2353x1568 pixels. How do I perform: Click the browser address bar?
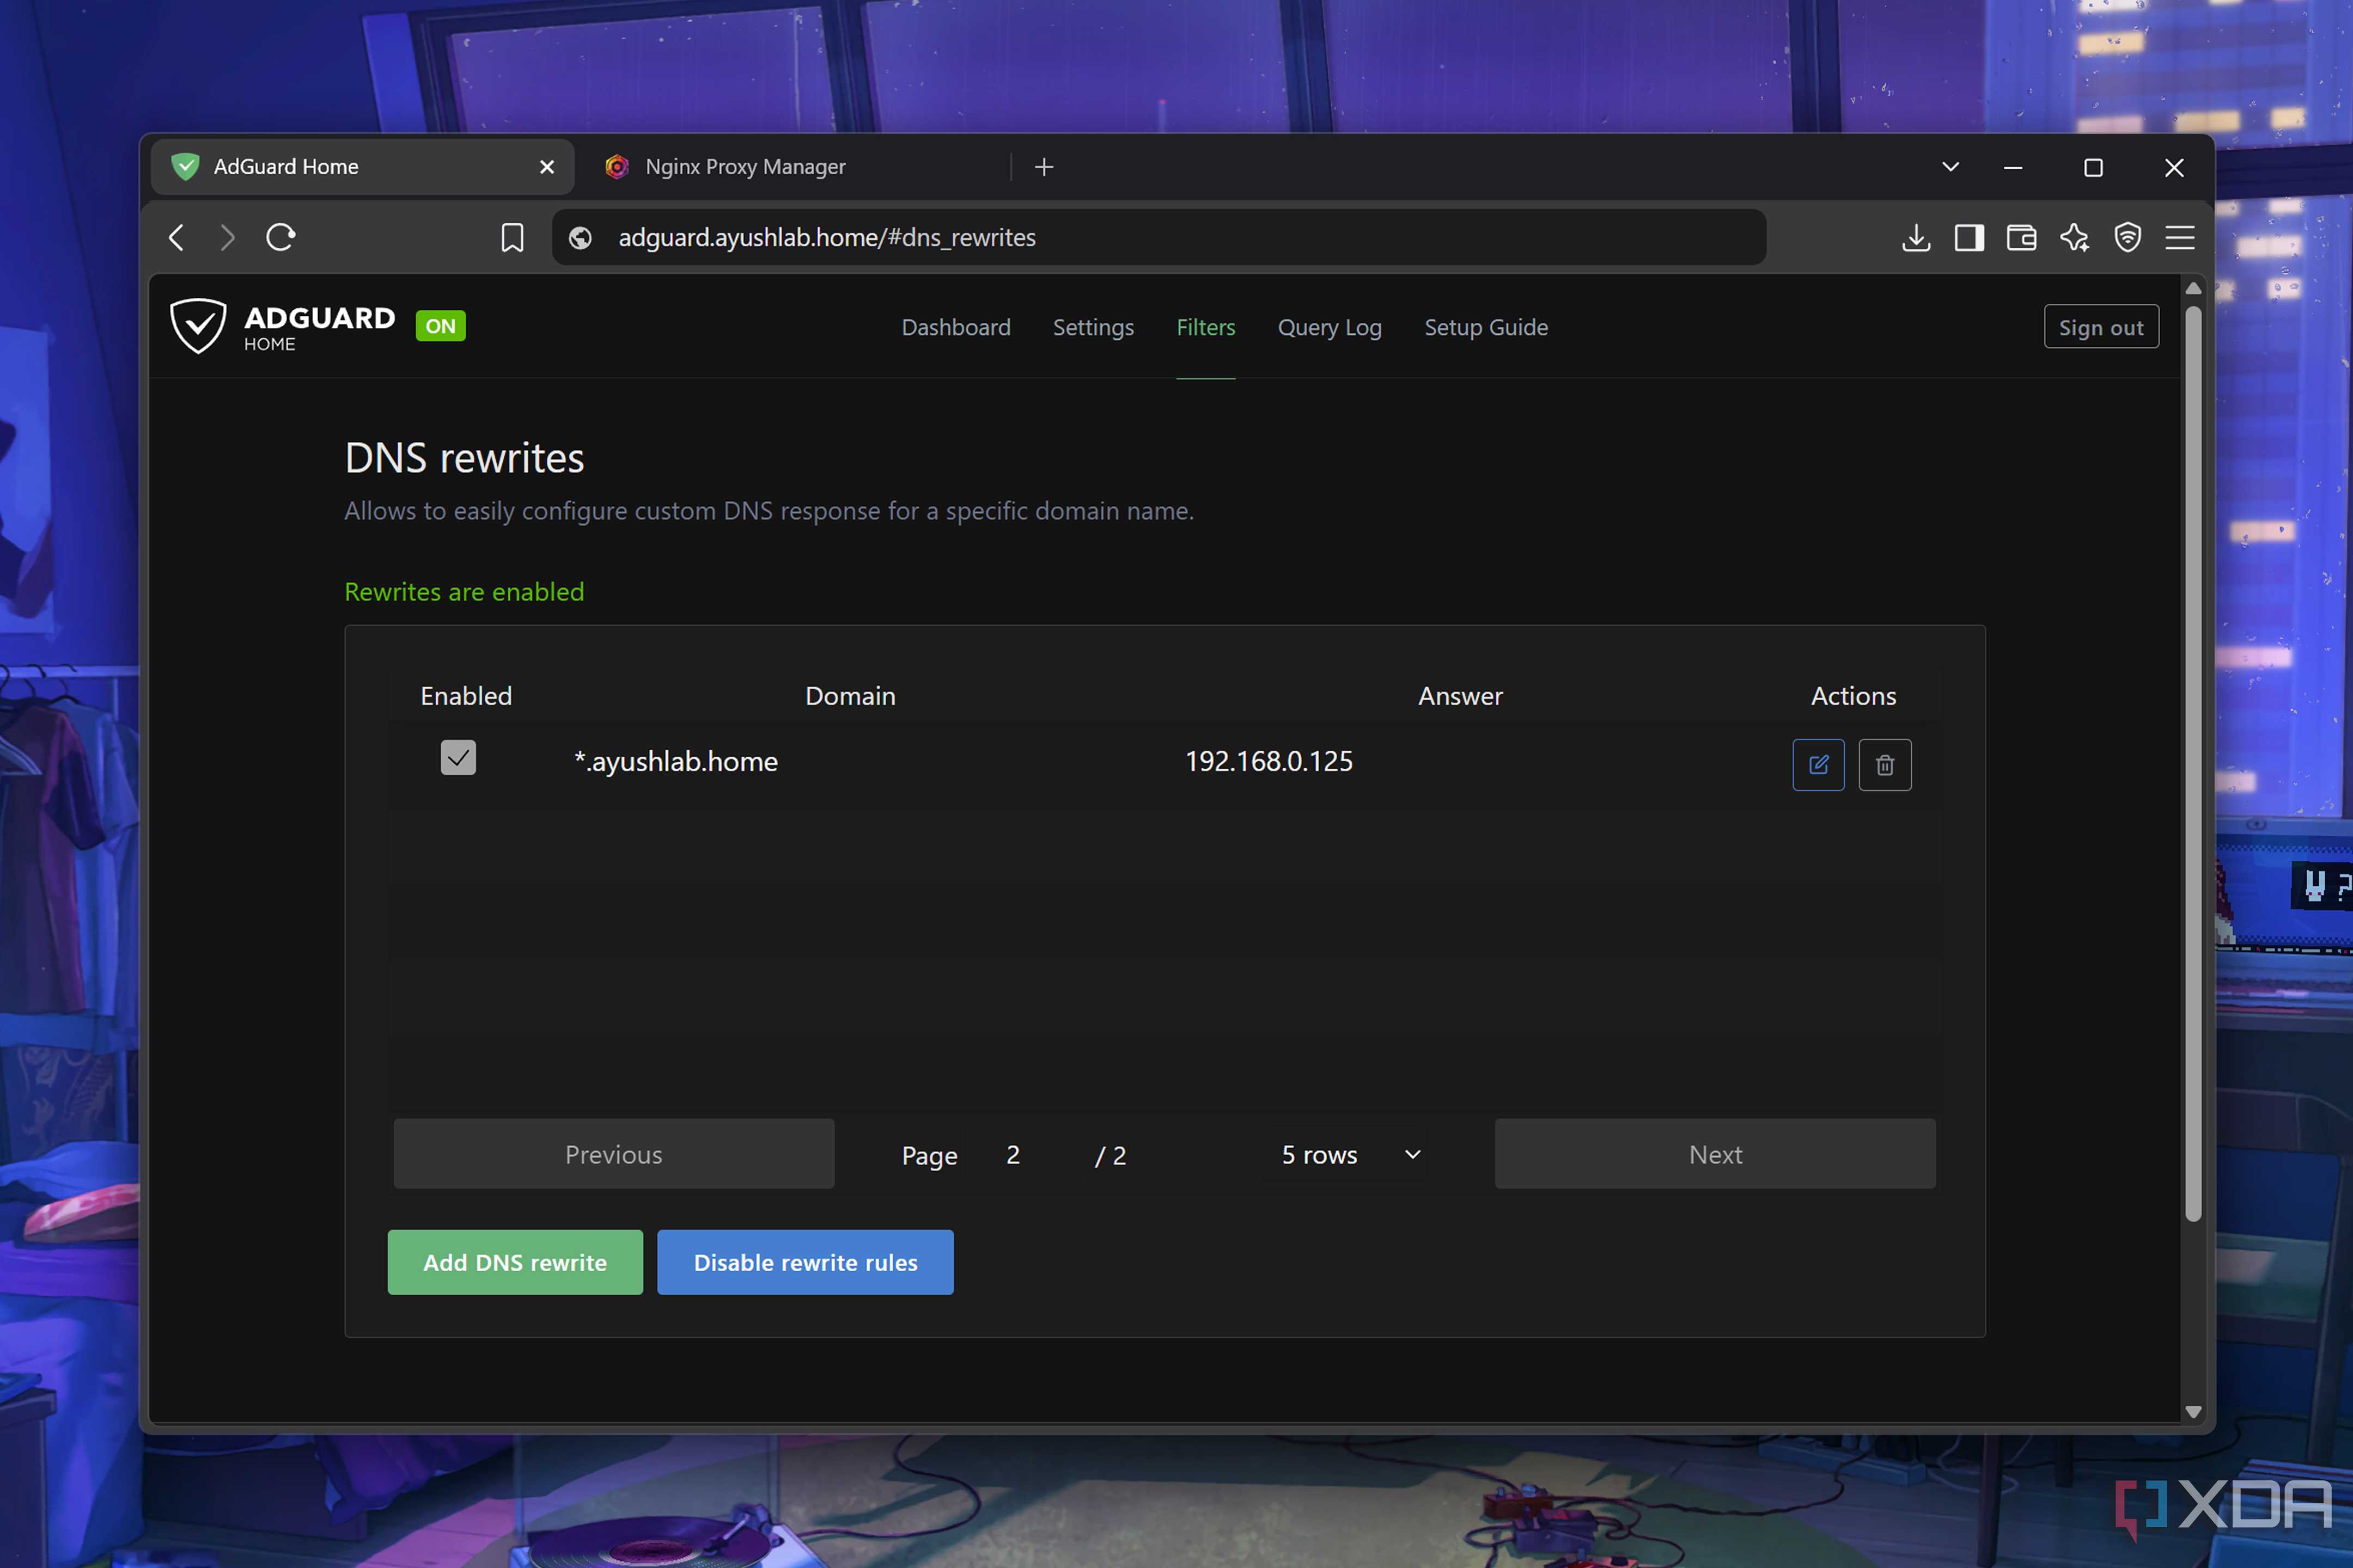(1160, 238)
